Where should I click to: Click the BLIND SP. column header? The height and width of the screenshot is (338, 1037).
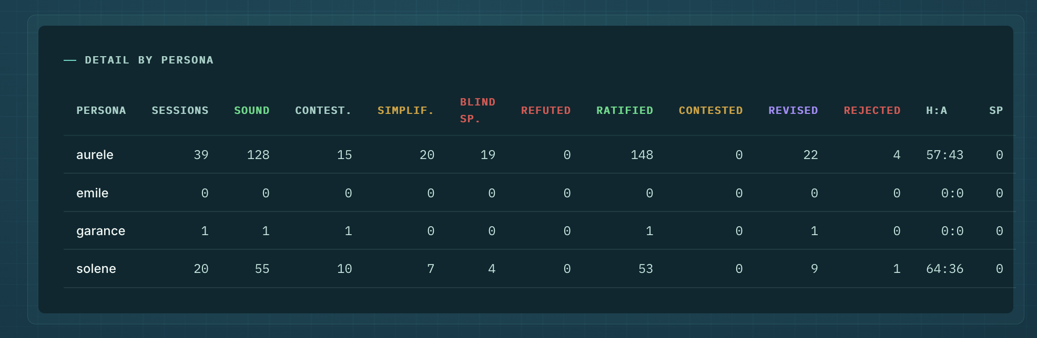coord(477,111)
